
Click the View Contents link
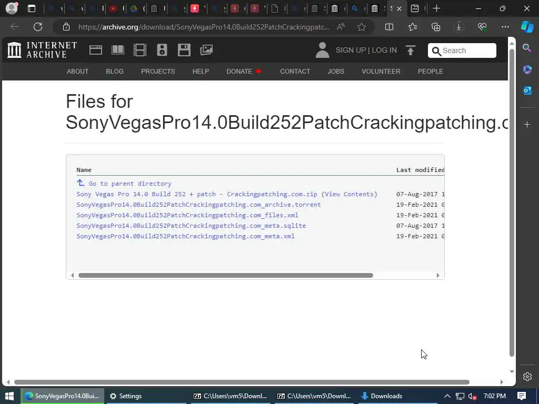click(350, 194)
